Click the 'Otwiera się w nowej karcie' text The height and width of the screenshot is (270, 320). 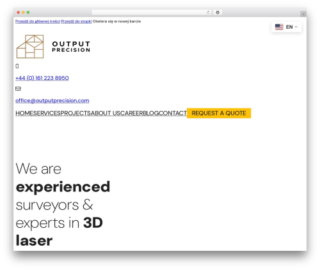(x=116, y=21)
